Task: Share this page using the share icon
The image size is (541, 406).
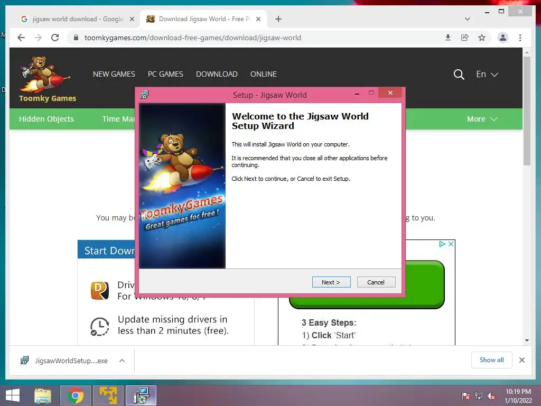Action: [x=465, y=38]
